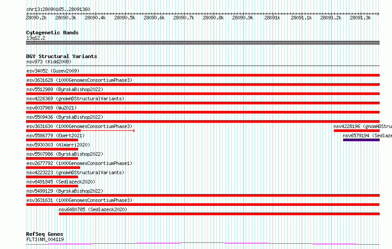
Task: Click nsv5509436 (ByrskaBishop2022) label
Action: pos(65,117)
